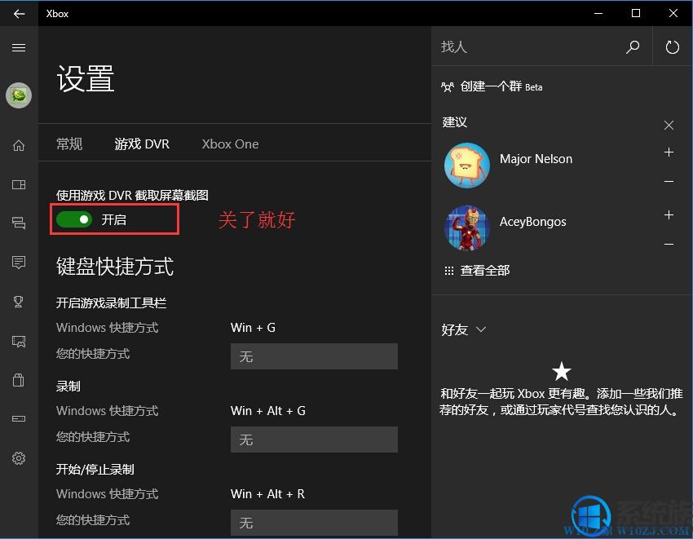The width and height of the screenshot is (693, 539).
Task: Add AceyBongos as friend
Action: click(x=669, y=215)
